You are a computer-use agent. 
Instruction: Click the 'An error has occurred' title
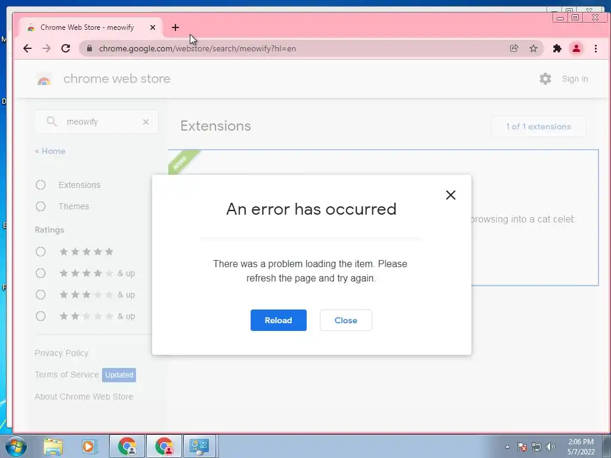coord(311,209)
